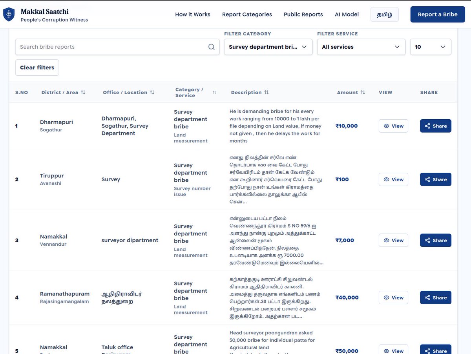Go to Public Reports

[x=303, y=15]
